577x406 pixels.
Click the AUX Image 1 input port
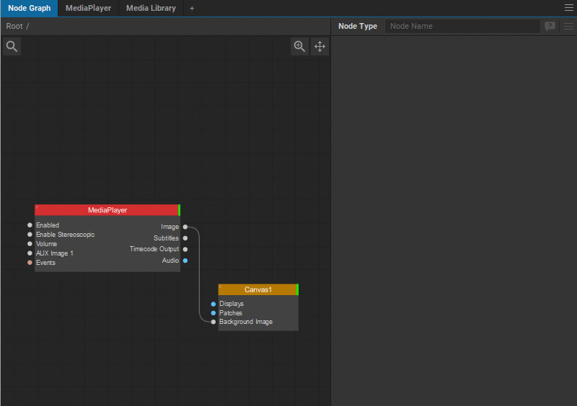pos(30,253)
